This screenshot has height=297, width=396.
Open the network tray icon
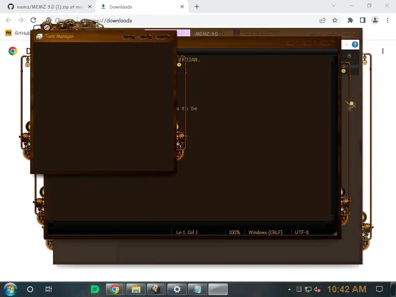pyautogui.click(x=308, y=289)
